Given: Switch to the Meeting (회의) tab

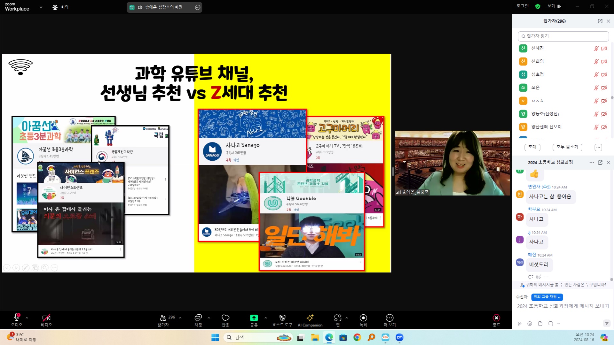Looking at the screenshot, I should click(61, 7).
